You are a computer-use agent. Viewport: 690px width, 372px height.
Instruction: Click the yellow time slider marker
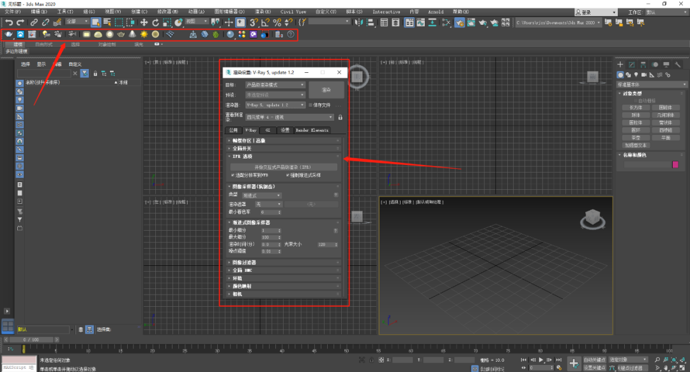click(x=24, y=349)
